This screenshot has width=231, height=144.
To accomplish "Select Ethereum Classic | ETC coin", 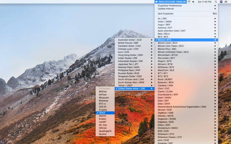I will point(186,137).
